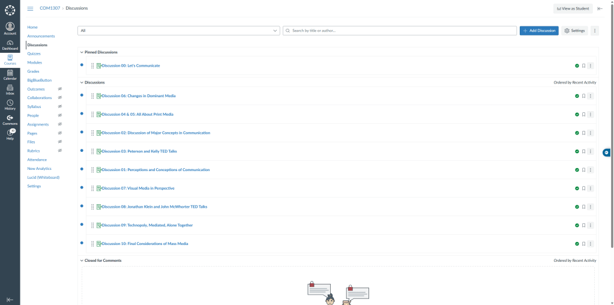Viewport: 614px width, 305px height.
Task: Open the kebab menu for Discussion 00
Action: (x=591, y=65)
